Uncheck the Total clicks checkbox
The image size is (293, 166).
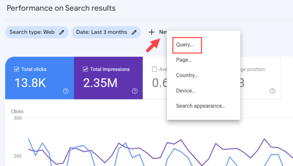click(x=16, y=69)
